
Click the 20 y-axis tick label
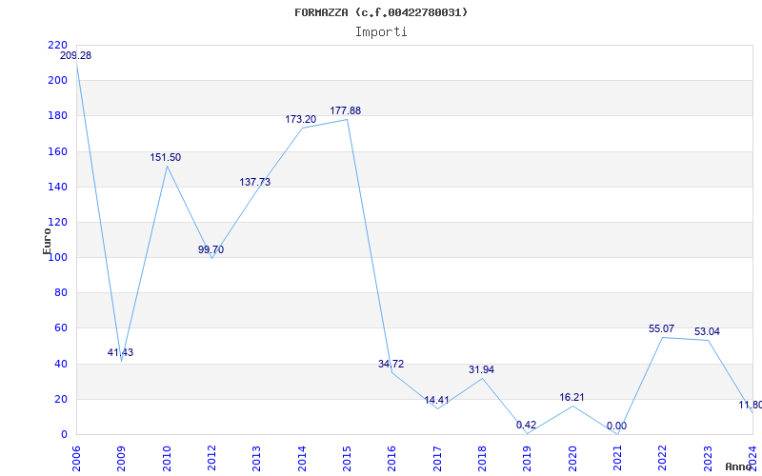click(x=61, y=399)
